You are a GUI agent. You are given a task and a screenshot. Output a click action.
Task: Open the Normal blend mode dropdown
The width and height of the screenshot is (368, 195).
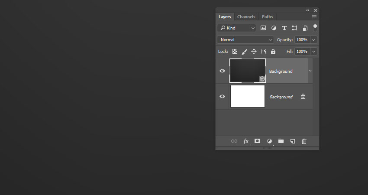[x=245, y=40]
